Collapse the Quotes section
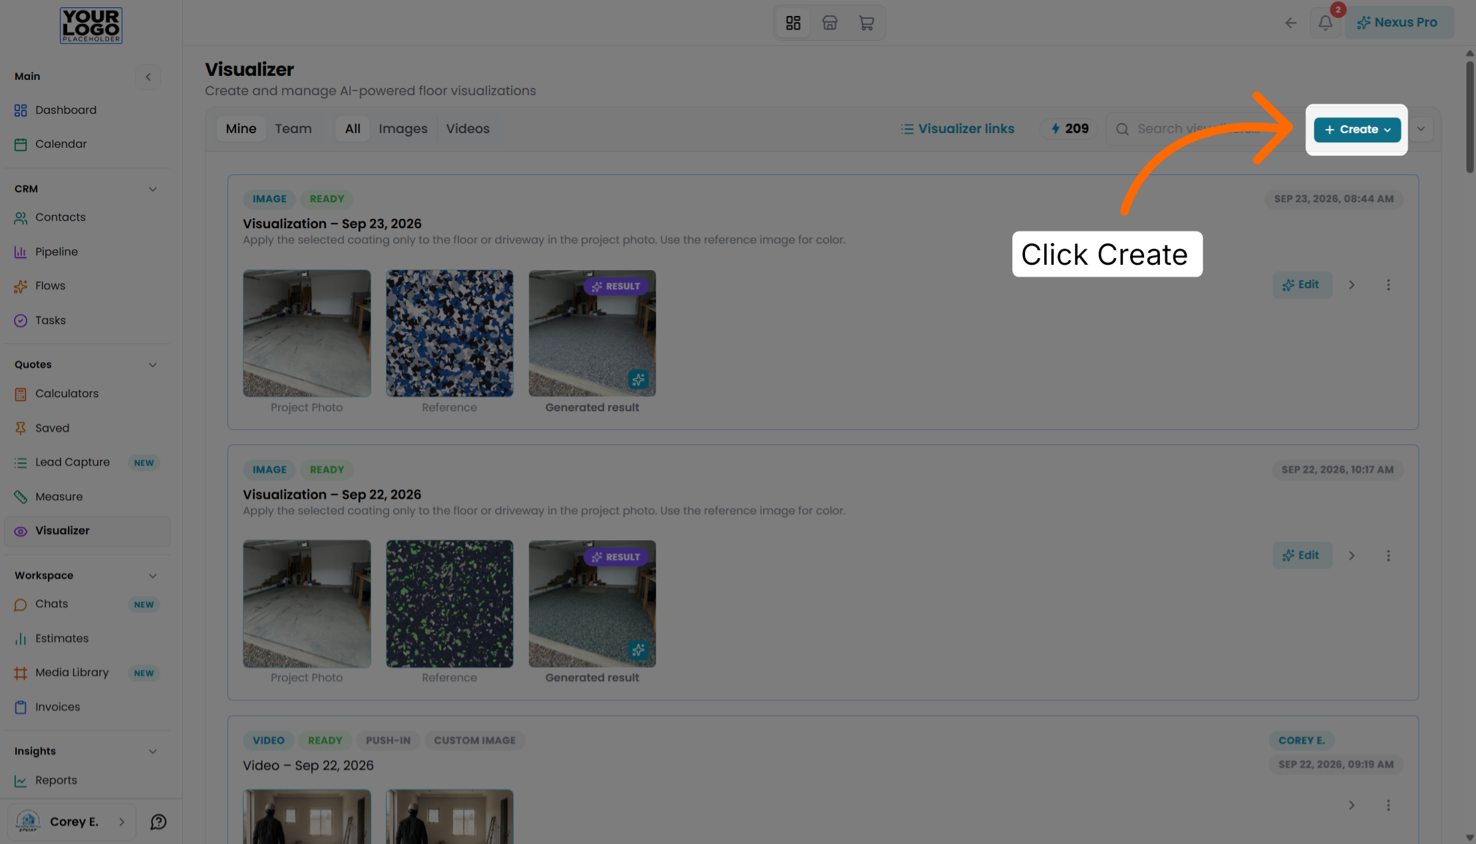This screenshot has width=1476, height=844. point(152,364)
